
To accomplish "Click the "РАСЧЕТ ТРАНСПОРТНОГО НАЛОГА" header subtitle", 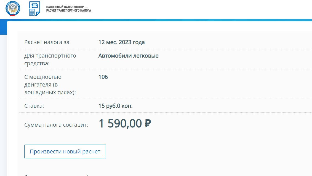I will click(x=68, y=10).
